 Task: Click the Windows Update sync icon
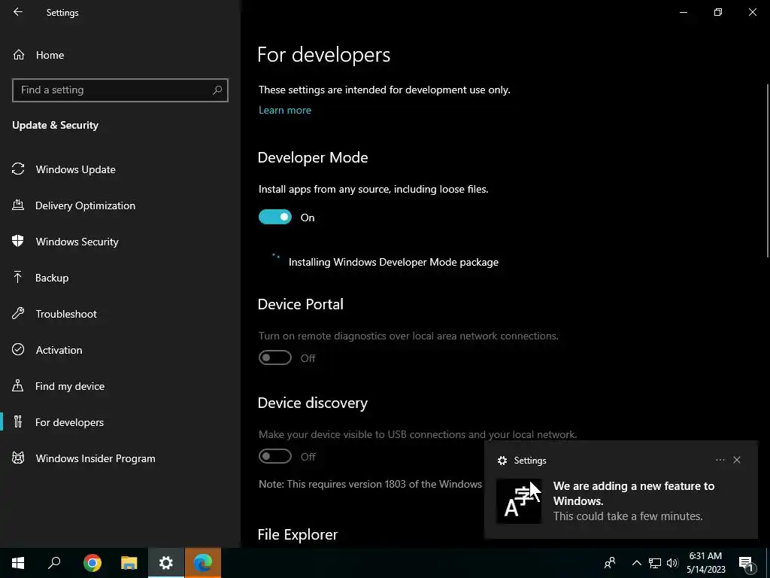pos(18,169)
